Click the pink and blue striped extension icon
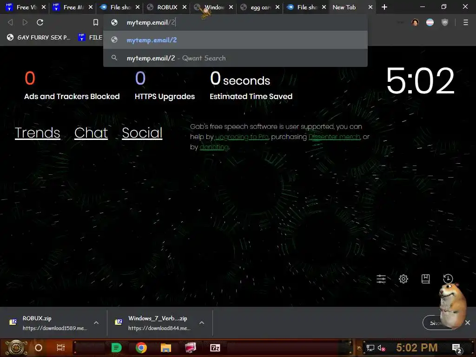Screen dimensions: 476x357 (x=430, y=22)
